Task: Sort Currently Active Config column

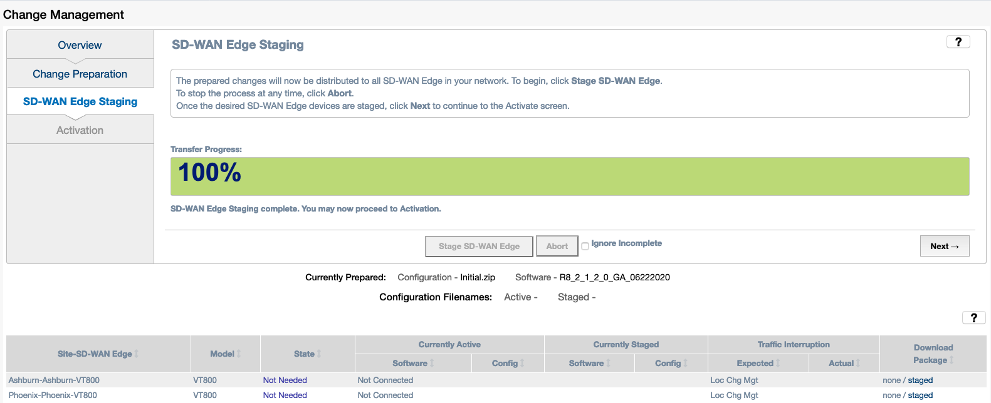Action: tap(522, 363)
